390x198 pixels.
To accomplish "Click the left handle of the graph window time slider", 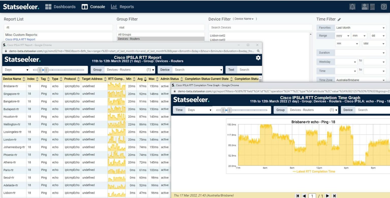I will 223,110.
